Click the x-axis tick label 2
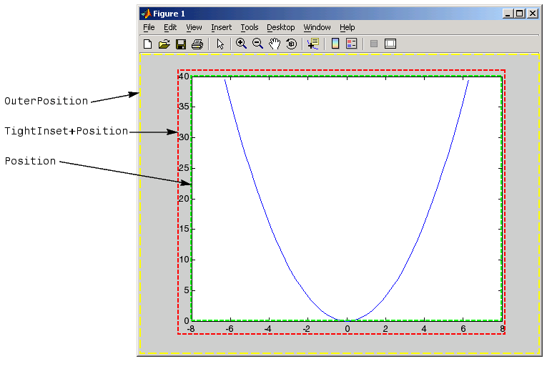The height and width of the screenshot is (369, 547). tap(385, 328)
